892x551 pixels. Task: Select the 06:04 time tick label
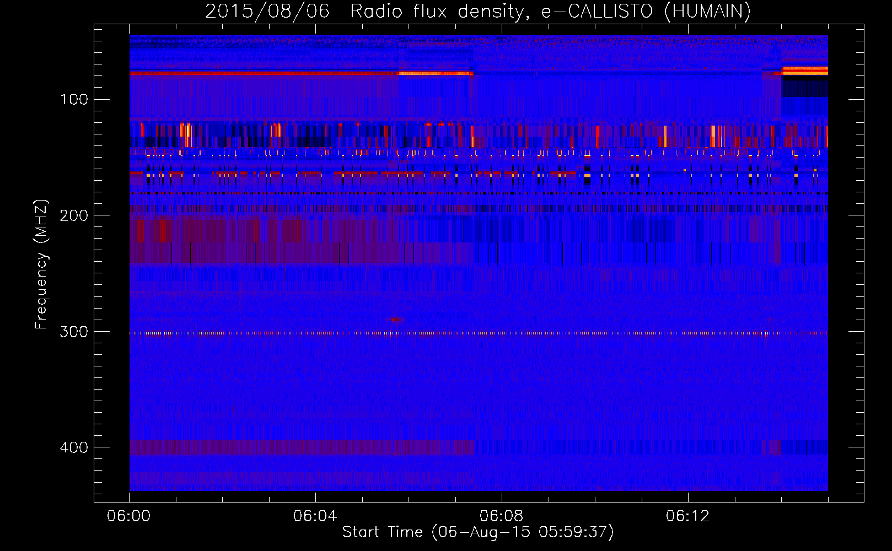(315, 516)
